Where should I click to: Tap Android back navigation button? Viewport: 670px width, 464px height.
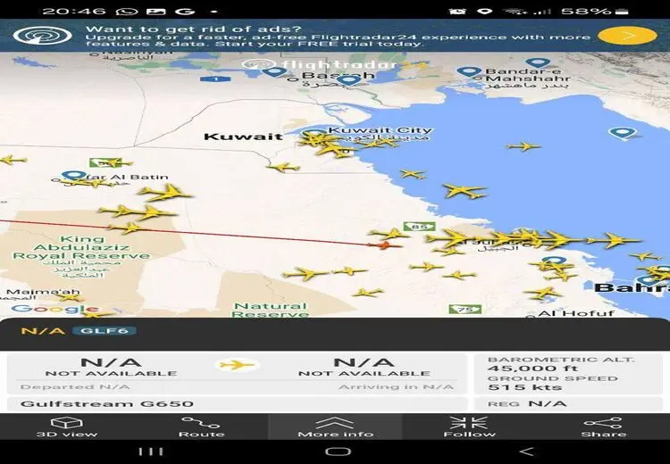point(527,452)
